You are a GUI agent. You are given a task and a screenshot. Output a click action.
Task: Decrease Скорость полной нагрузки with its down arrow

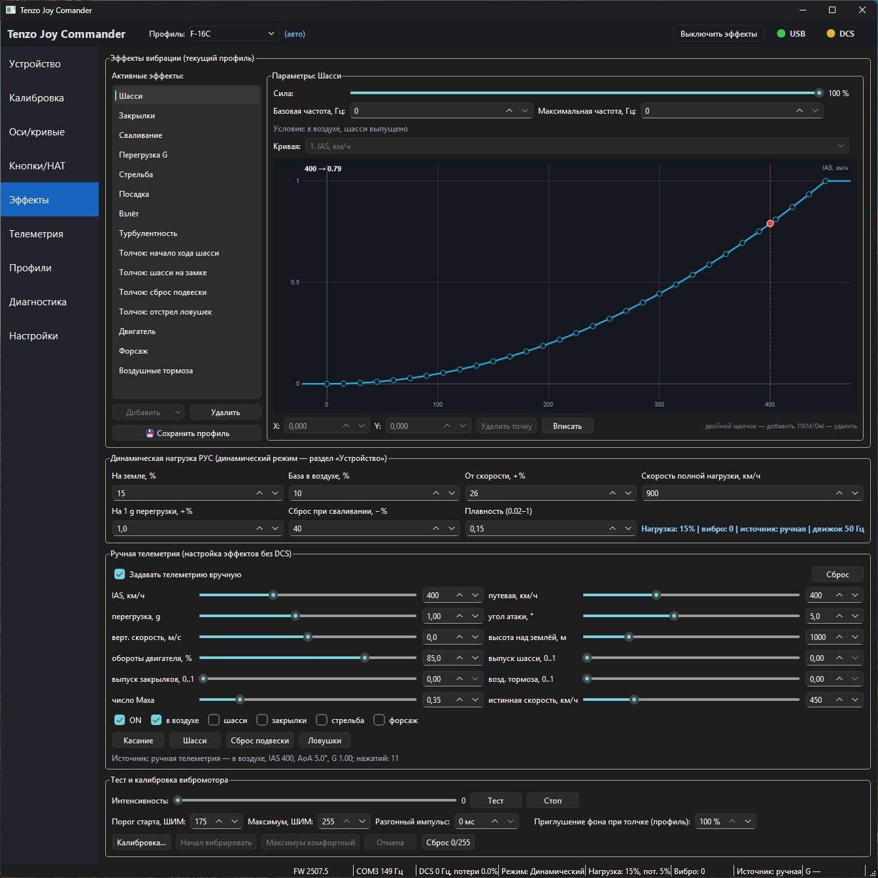855,493
